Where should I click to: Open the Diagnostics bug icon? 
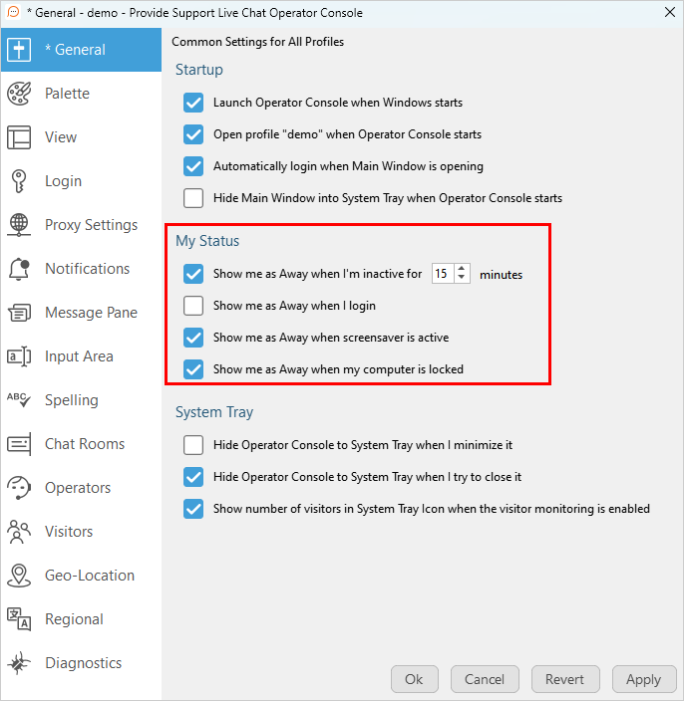19,663
